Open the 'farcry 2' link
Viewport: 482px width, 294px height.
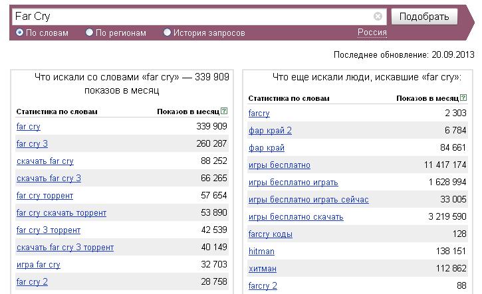263,286
